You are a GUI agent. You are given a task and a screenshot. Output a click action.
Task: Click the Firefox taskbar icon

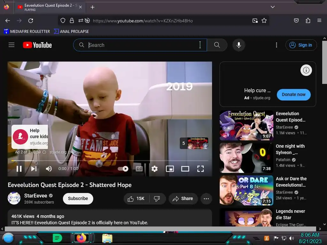[81, 238]
